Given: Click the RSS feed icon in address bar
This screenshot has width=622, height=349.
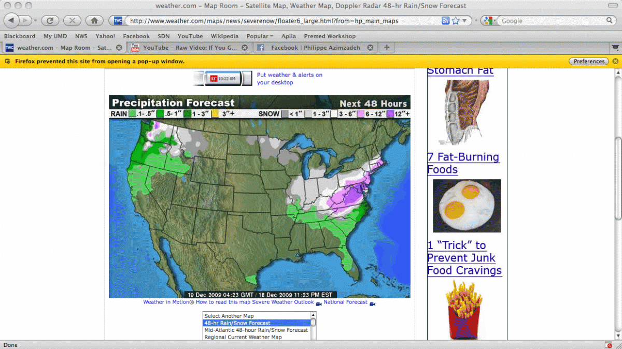Looking at the screenshot, I should pyautogui.click(x=445, y=21).
